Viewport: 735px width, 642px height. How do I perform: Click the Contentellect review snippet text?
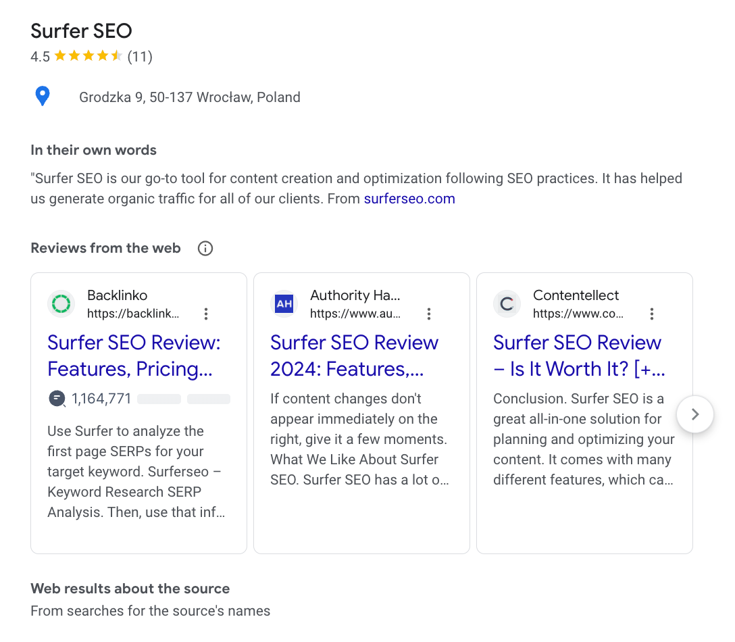click(584, 439)
